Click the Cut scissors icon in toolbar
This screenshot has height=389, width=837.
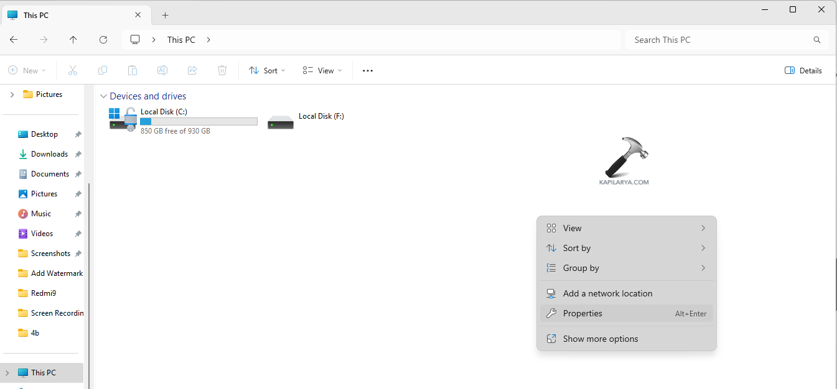pyautogui.click(x=73, y=71)
